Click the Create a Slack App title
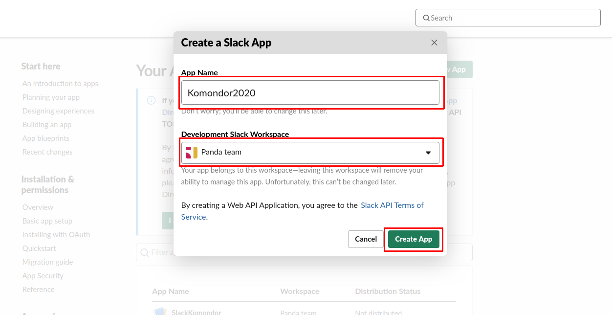The height and width of the screenshot is (315, 612). 226,43
